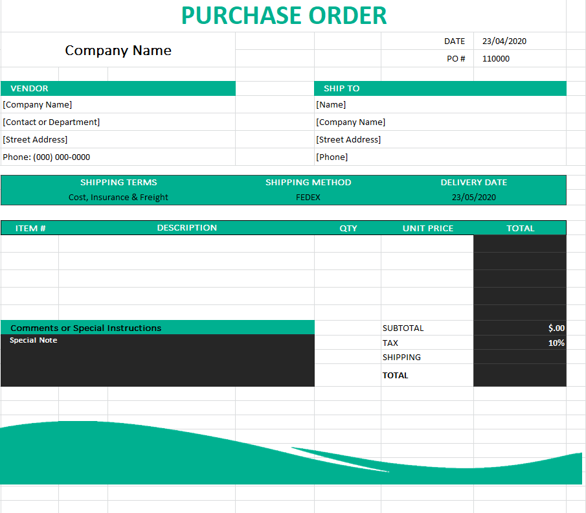Click the FEDEX shipping method value
The image size is (586, 513).
point(308,197)
